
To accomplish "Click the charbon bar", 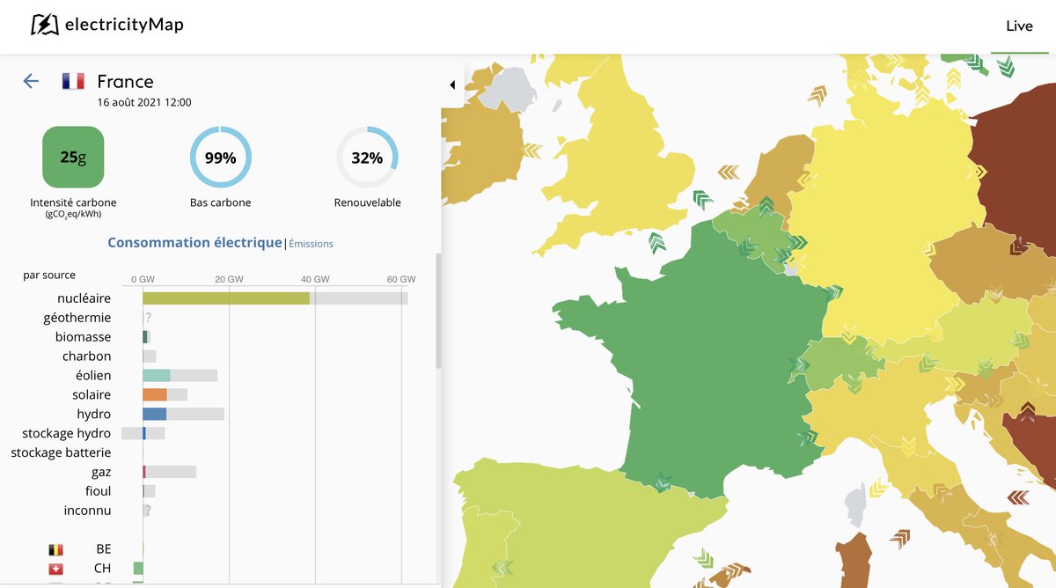I will click(x=150, y=356).
